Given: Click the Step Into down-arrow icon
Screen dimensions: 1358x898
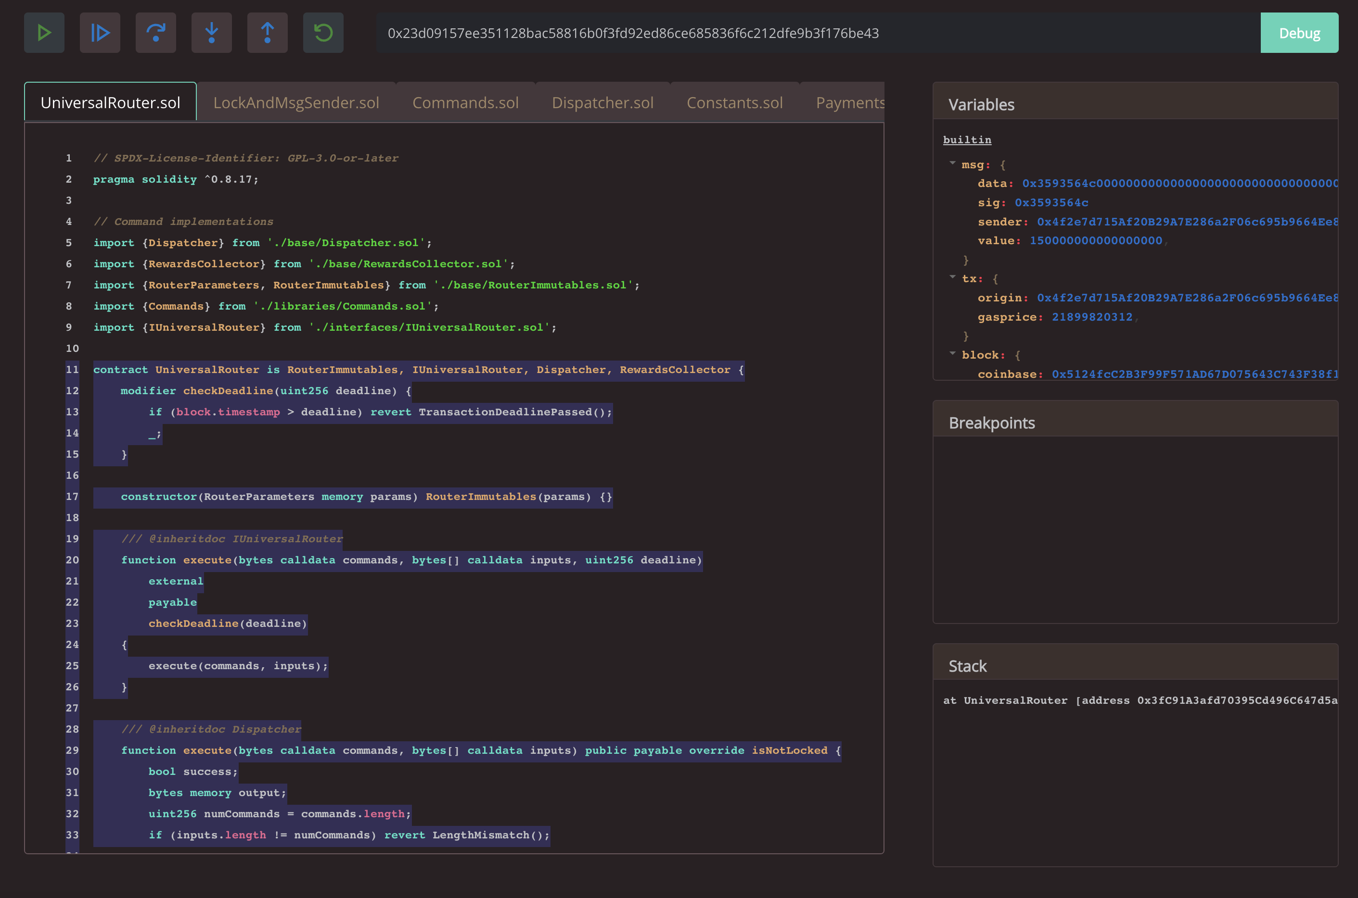Looking at the screenshot, I should point(212,33).
